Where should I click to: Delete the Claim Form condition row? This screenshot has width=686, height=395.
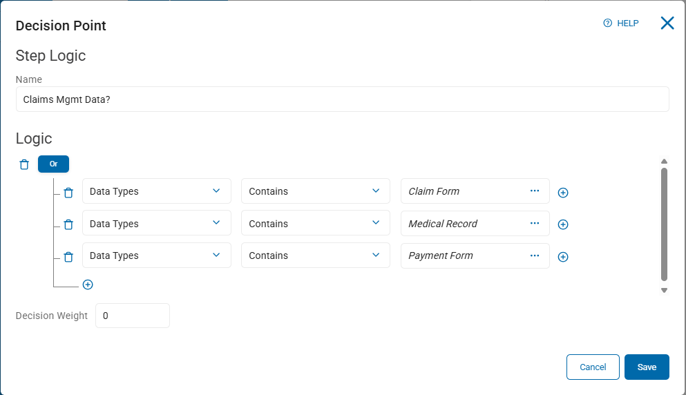68,193
